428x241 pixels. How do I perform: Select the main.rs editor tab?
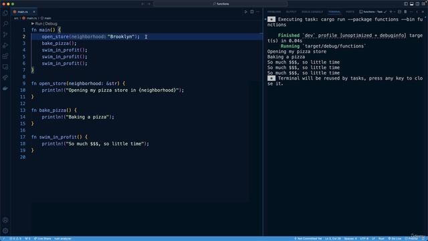coord(23,12)
